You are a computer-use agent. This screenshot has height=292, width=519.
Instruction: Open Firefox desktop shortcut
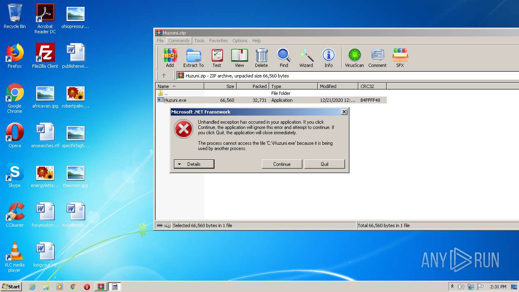pyautogui.click(x=15, y=56)
